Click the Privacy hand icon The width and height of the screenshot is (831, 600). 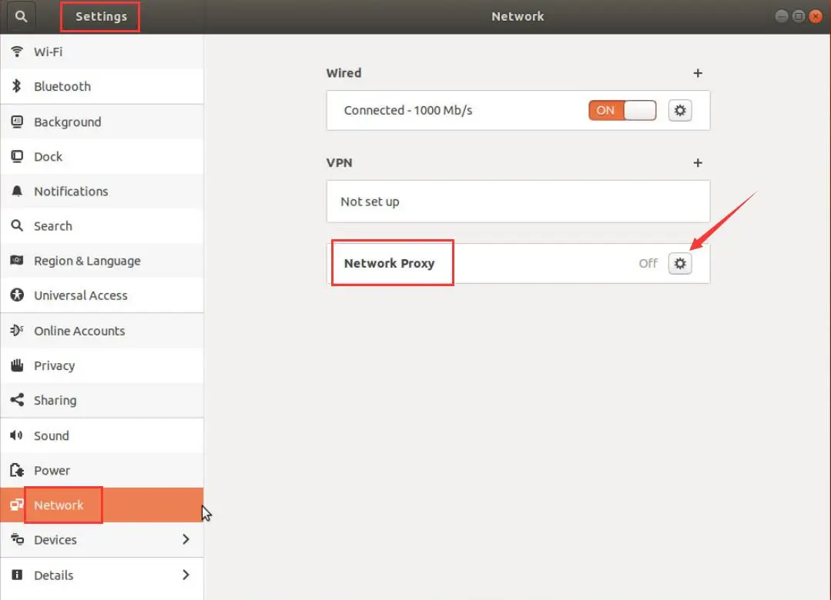pyautogui.click(x=17, y=365)
